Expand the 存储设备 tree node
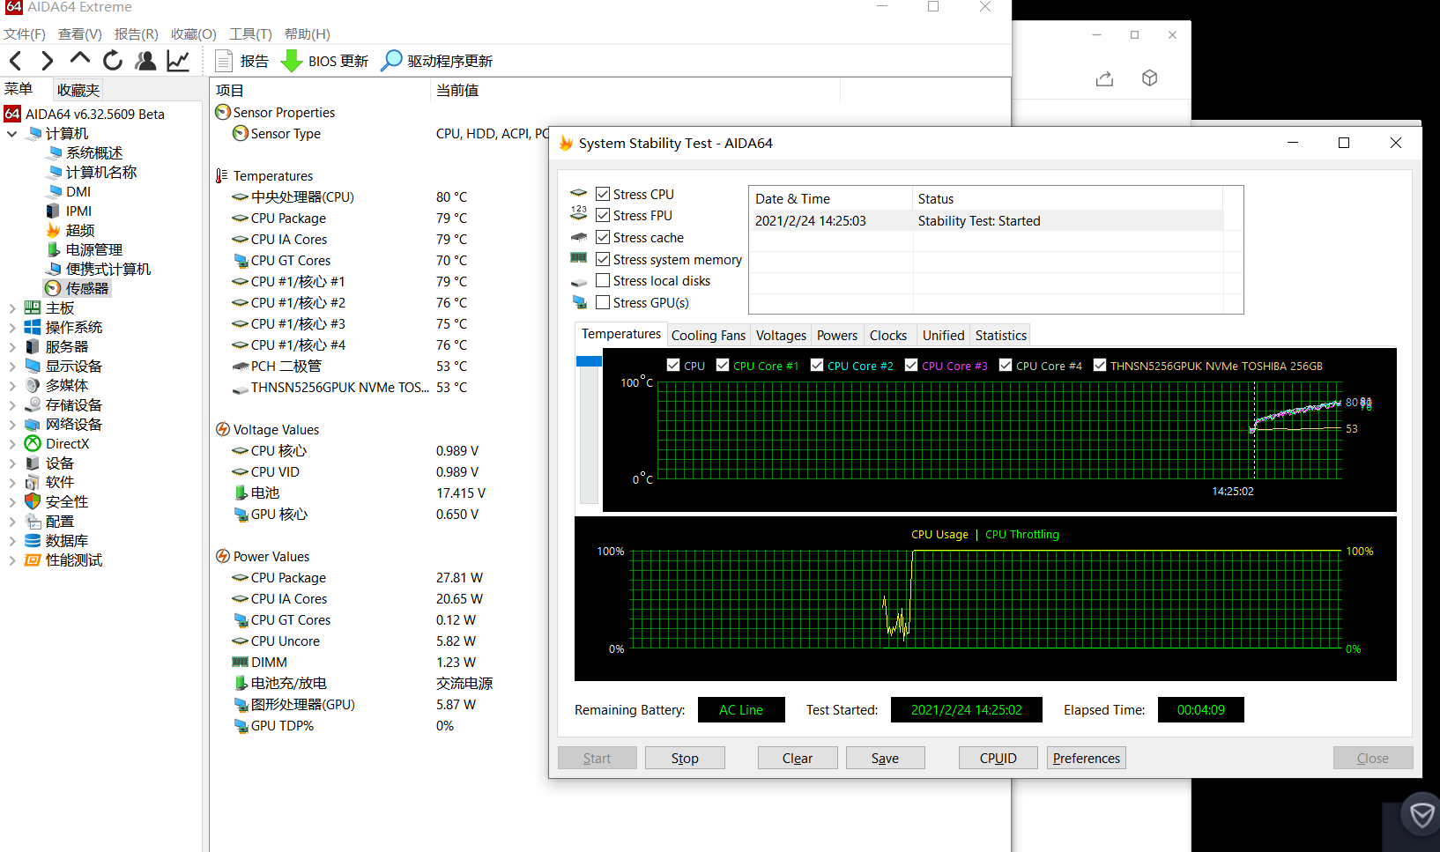This screenshot has height=852, width=1440. [x=12, y=405]
